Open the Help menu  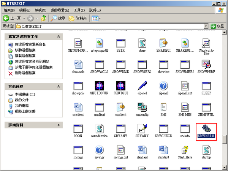click(x=95, y=10)
